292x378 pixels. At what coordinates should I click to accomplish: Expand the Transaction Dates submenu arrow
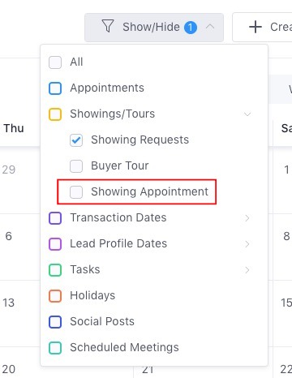point(247,218)
